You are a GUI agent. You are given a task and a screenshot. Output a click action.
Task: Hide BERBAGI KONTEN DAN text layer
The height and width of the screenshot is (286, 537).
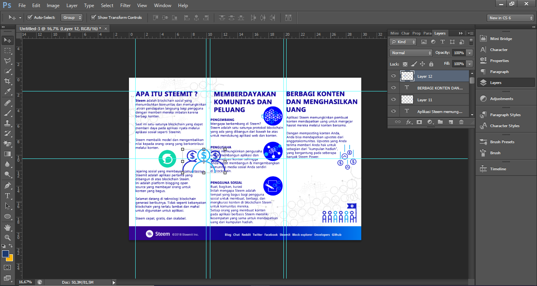tap(394, 88)
